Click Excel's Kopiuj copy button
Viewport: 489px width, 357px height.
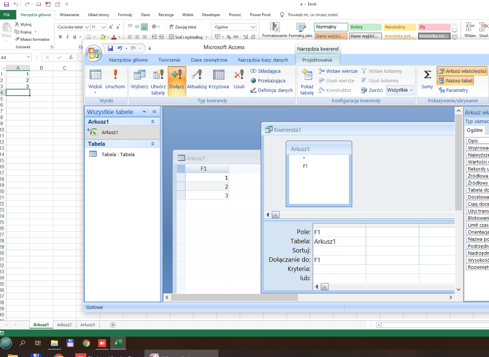point(23,32)
